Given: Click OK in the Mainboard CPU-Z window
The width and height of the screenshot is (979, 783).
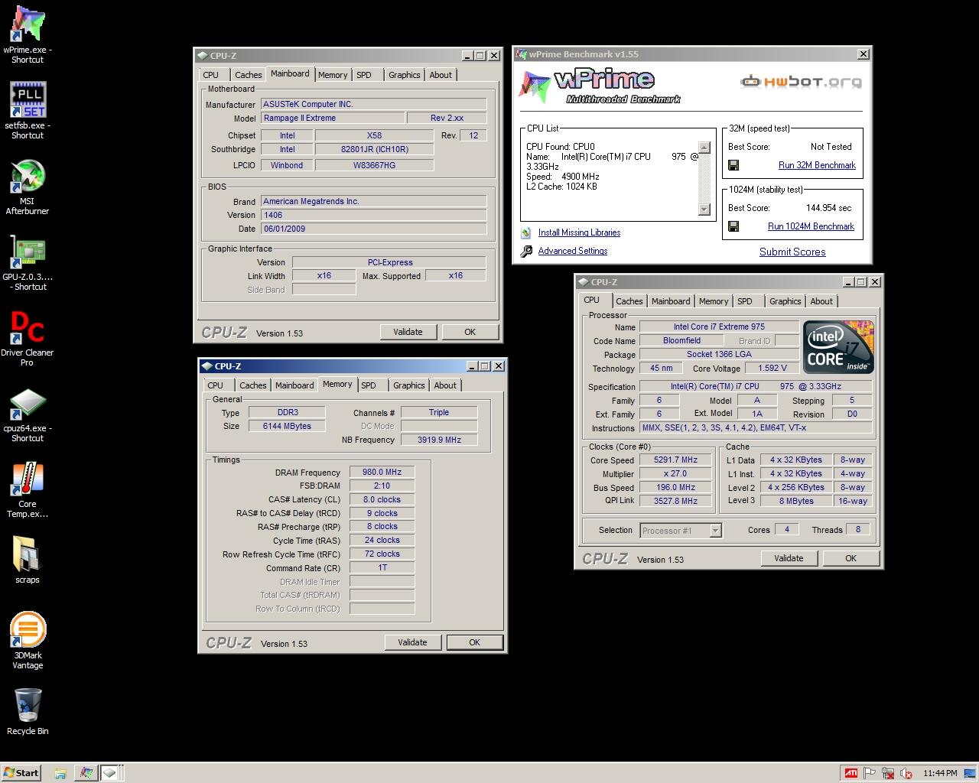Looking at the screenshot, I should pyautogui.click(x=470, y=332).
